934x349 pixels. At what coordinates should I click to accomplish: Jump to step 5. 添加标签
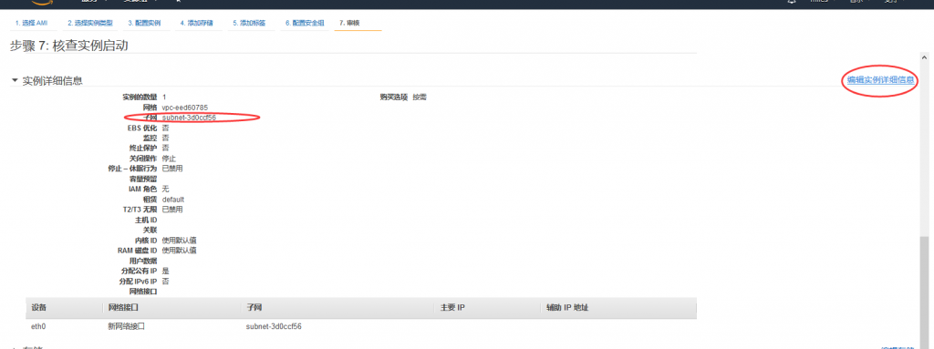point(249,23)
